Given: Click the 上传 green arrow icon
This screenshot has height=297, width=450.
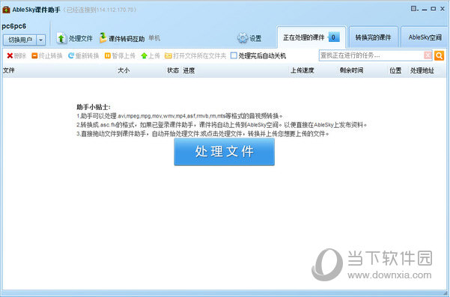Looking at the screenshot, I should [x=144, y=55].
